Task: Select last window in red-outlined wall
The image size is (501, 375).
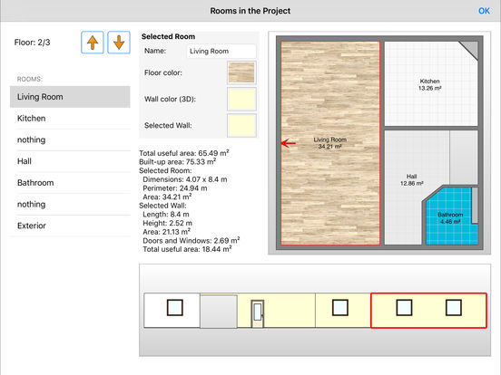Action: pos(454,308)
